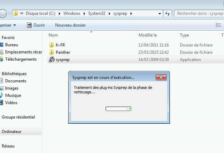Click the Bureau icon in Favoris
224x153 pixels.
[x=2, y=45]
